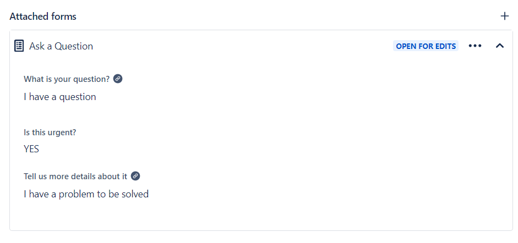
Task: Click the word "EDITS" in the status badge
Action: (445, 46)
